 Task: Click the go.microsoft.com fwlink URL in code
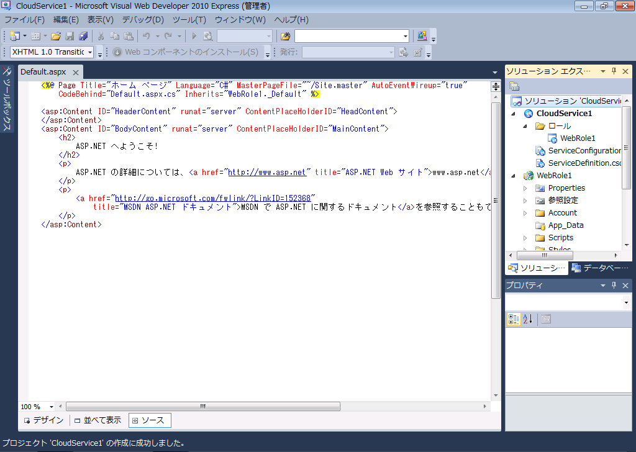point(212,198)
